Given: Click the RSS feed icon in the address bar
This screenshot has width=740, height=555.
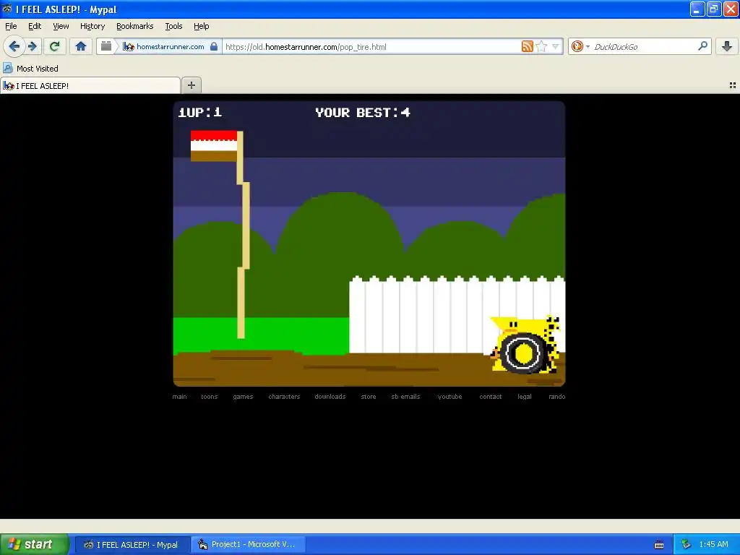Looking at the screenshot, I should [527, 46].
